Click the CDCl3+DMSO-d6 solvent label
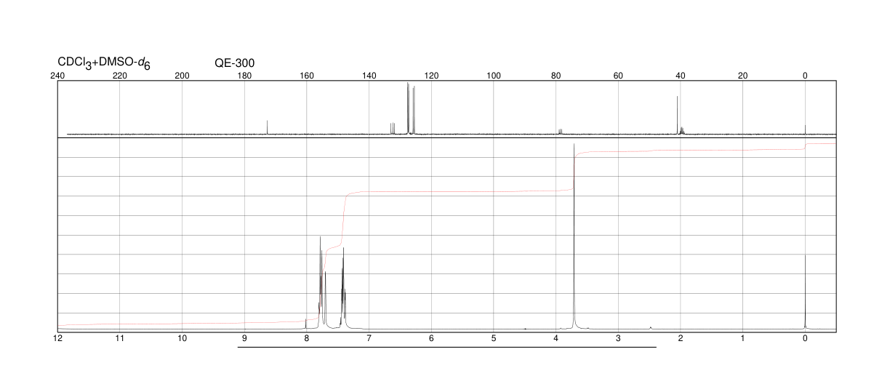Screen dimensions: 890x384 click(x=104, y=63)
